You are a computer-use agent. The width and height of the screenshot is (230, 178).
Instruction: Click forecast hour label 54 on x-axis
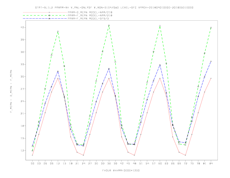tap(147, 163)
